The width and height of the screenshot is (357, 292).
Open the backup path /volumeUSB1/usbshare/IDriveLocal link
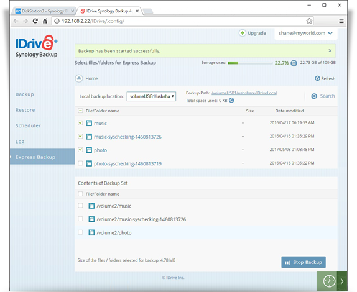(x=244, y=93)
